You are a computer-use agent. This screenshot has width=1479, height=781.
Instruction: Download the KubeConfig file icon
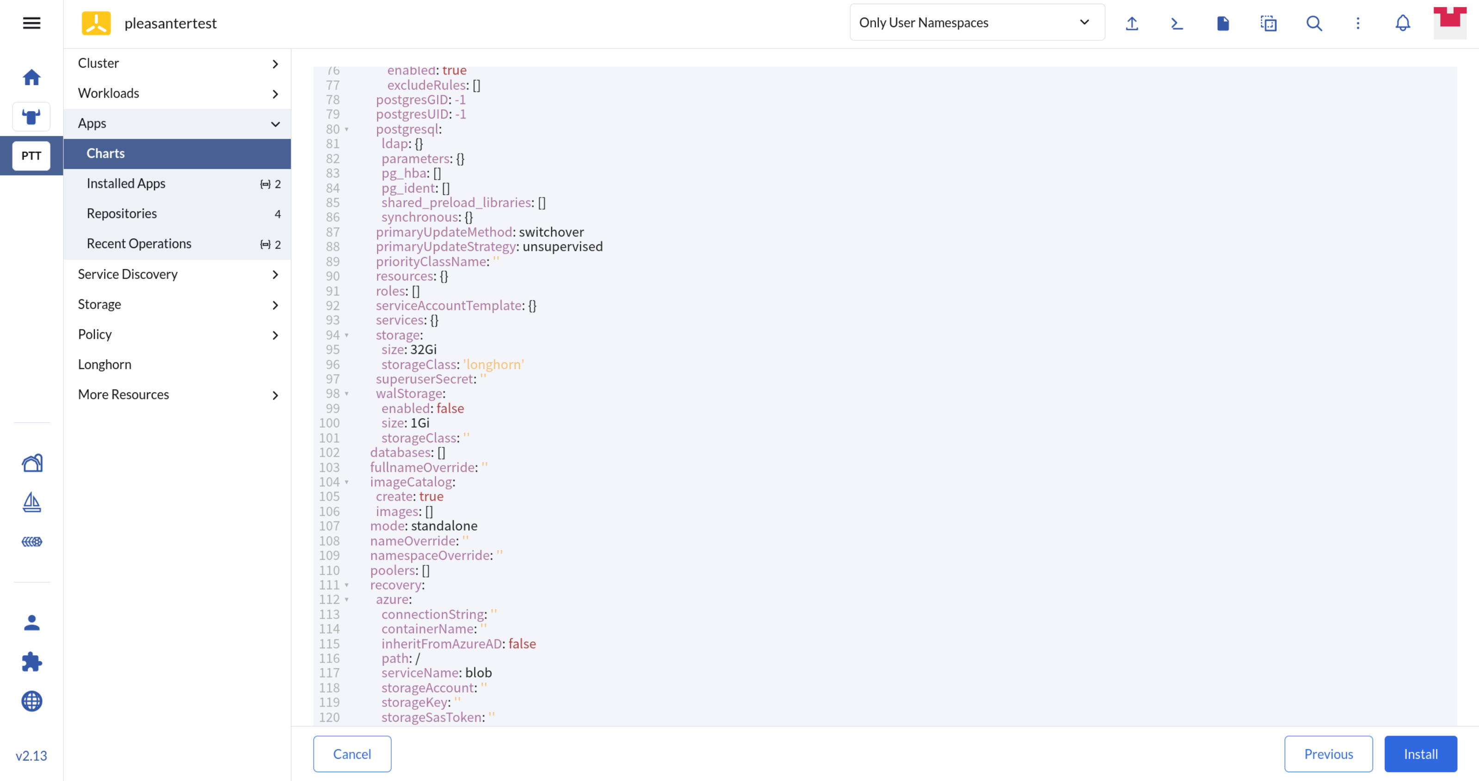click(1223, 23)
